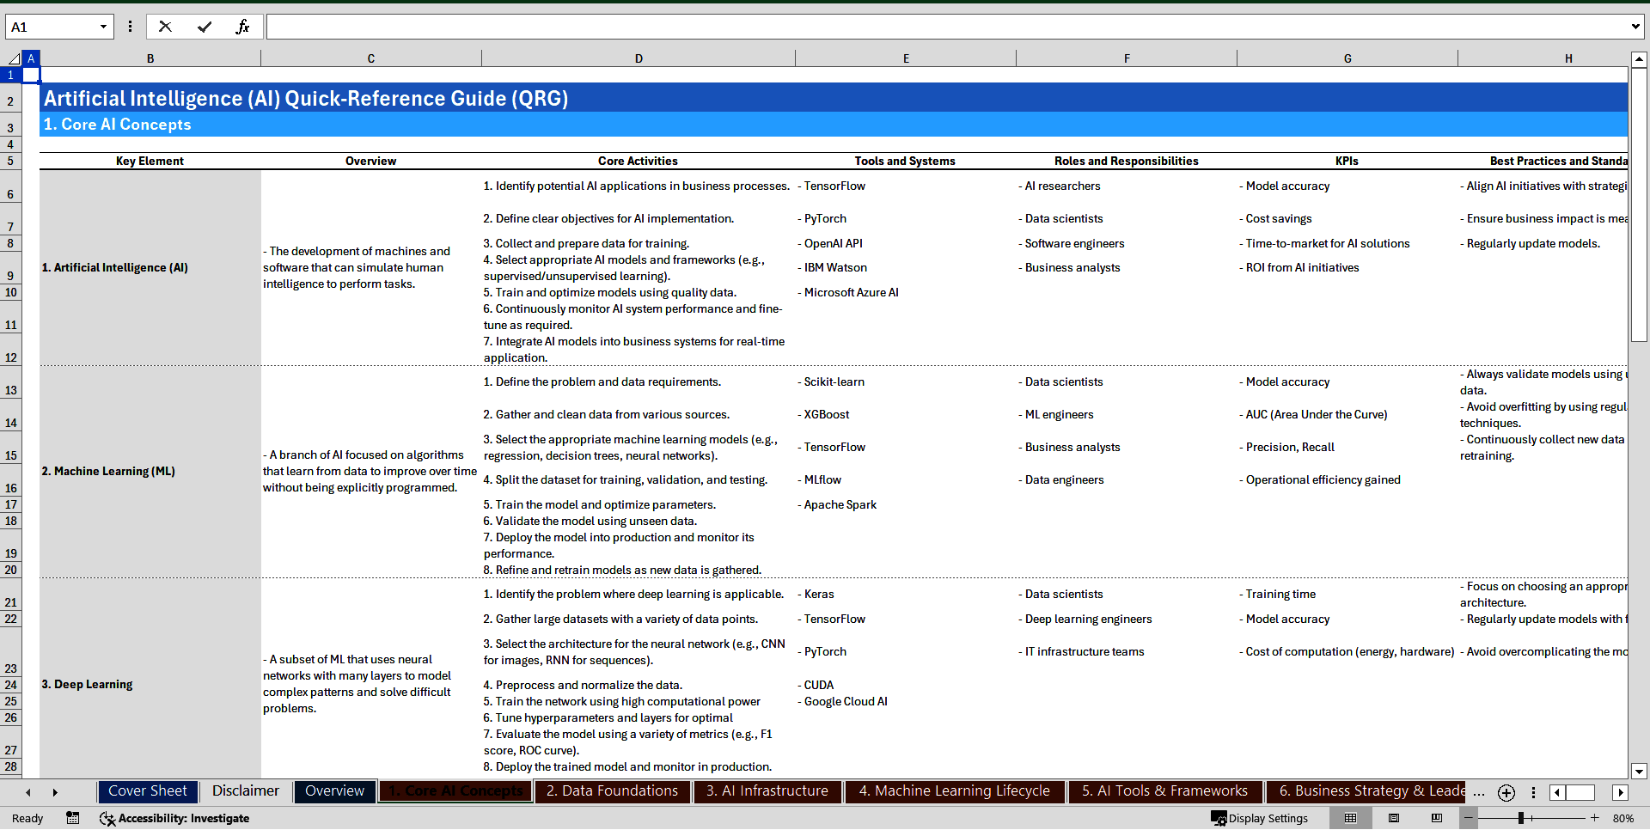Screen dimensions: 1650x830
Task: Click the Select All triangle above row headers
Action: 15,58
